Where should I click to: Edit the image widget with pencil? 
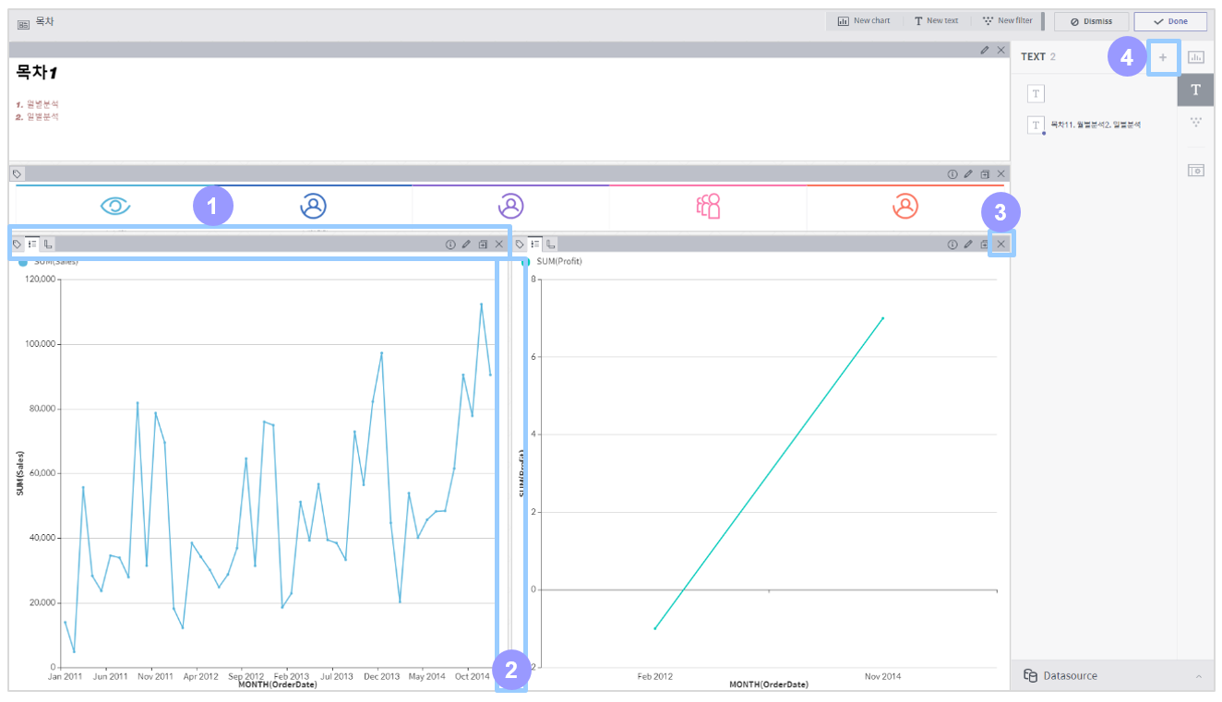click(968, 173)
